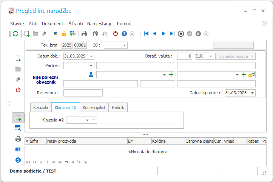Click the blue person contact icon
The width and height of the screenshot is (273, 182).
point(91,75)
